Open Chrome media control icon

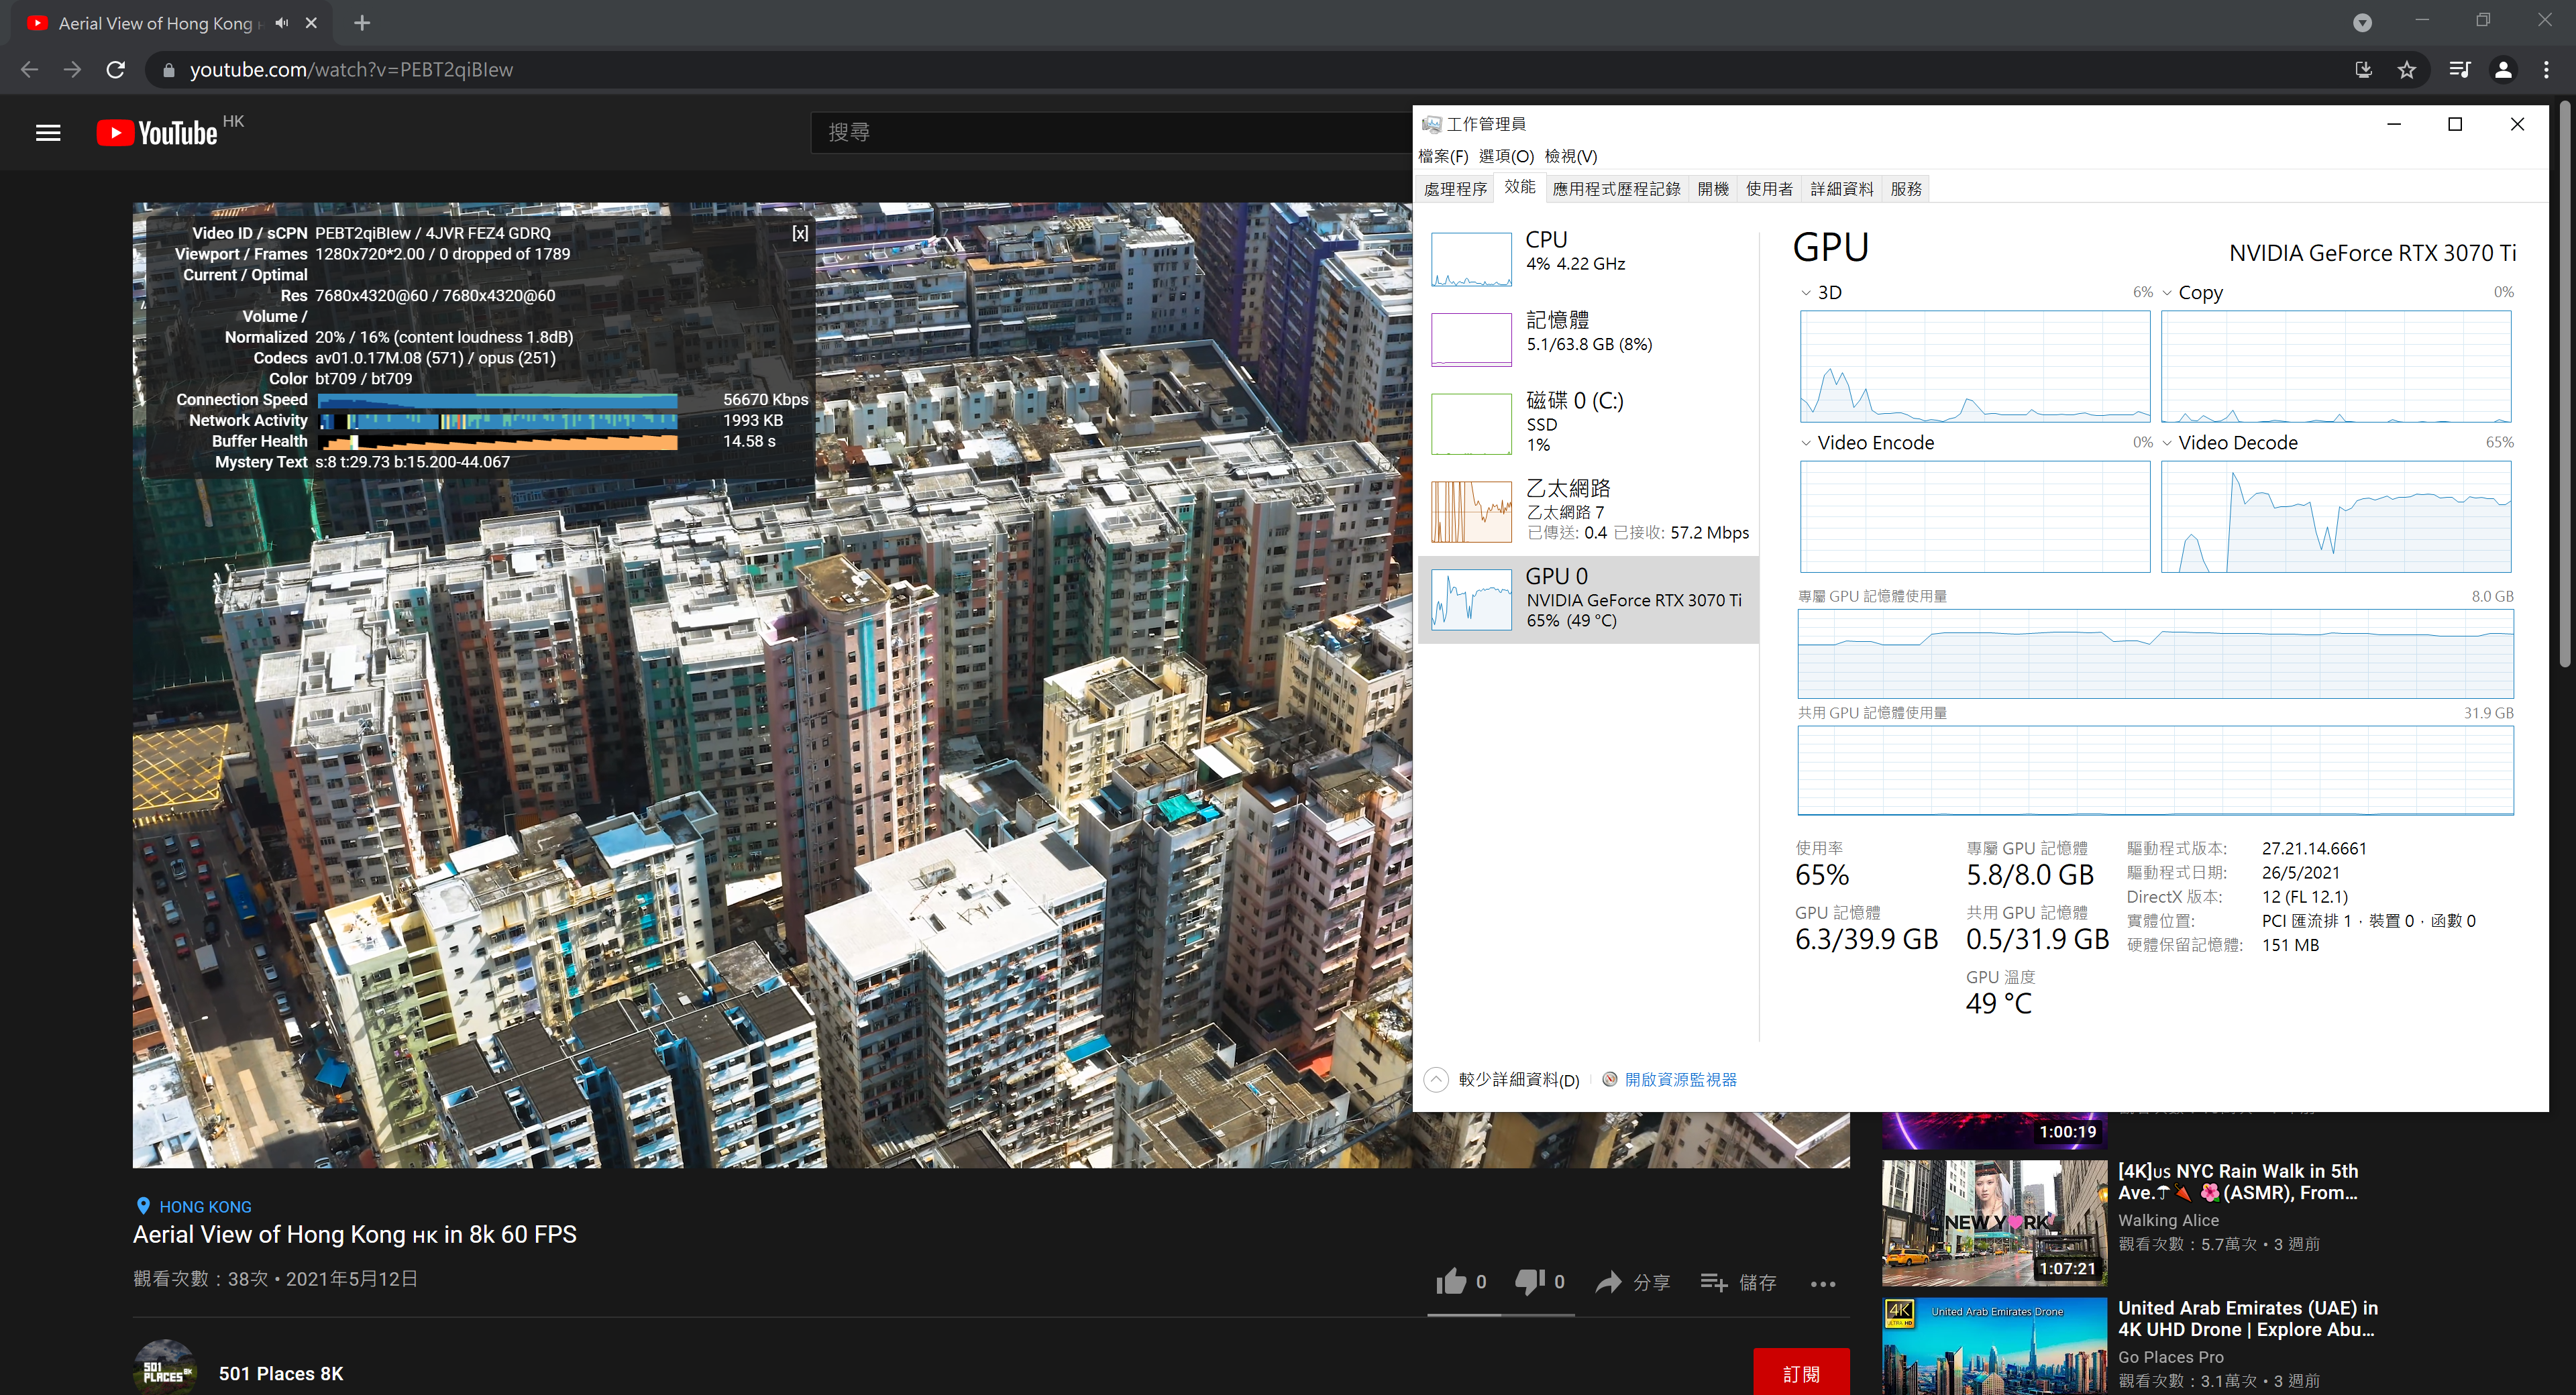coord(2459,70)
